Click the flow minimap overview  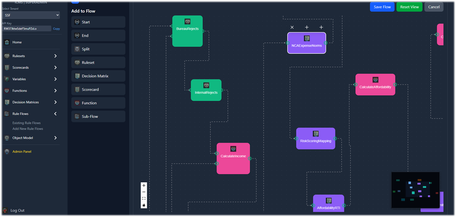tap(415, 190)
